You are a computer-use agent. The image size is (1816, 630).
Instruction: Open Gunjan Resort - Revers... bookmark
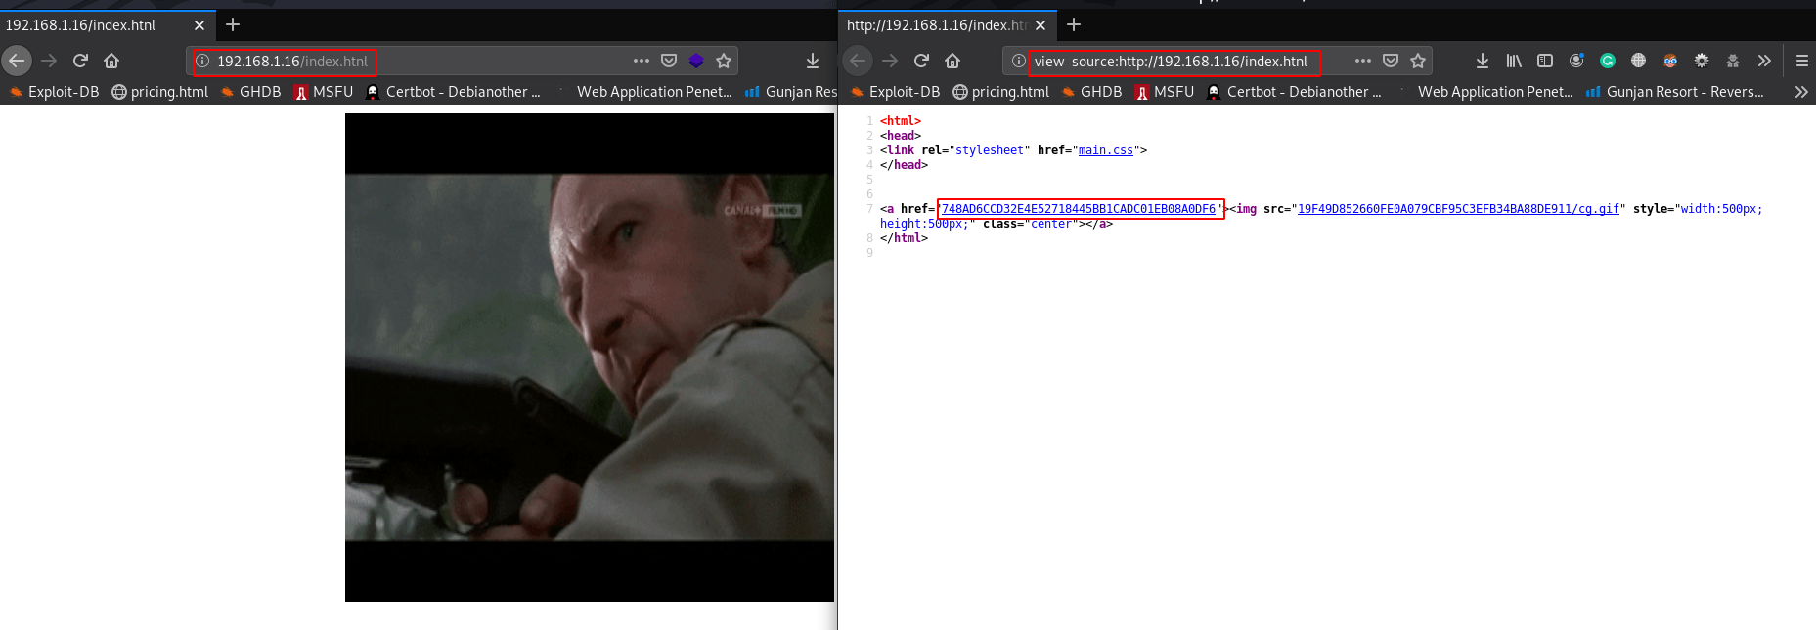click(x=1675, y=92)
